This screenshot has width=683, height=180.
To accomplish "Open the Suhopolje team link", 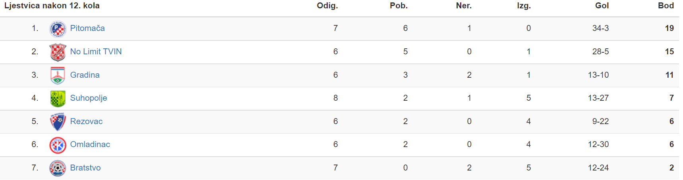I will pyautogui.click(x=89, y=98).
